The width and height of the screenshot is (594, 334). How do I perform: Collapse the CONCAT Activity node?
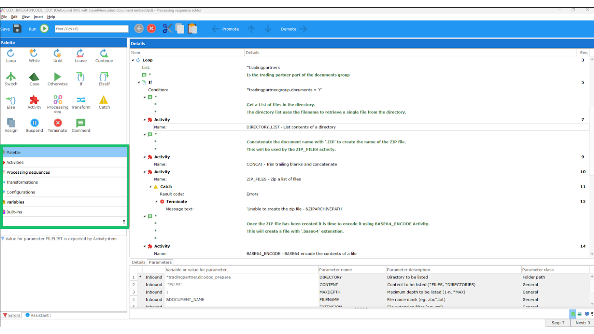145,157
